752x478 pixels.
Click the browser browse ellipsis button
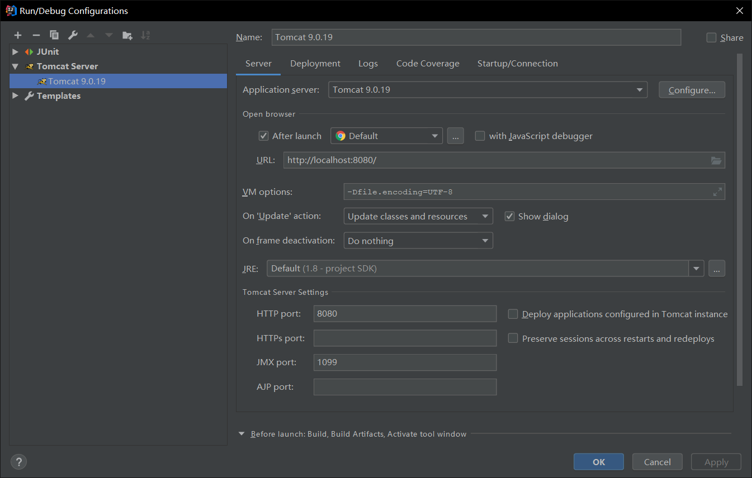click(x=456, y=136)
